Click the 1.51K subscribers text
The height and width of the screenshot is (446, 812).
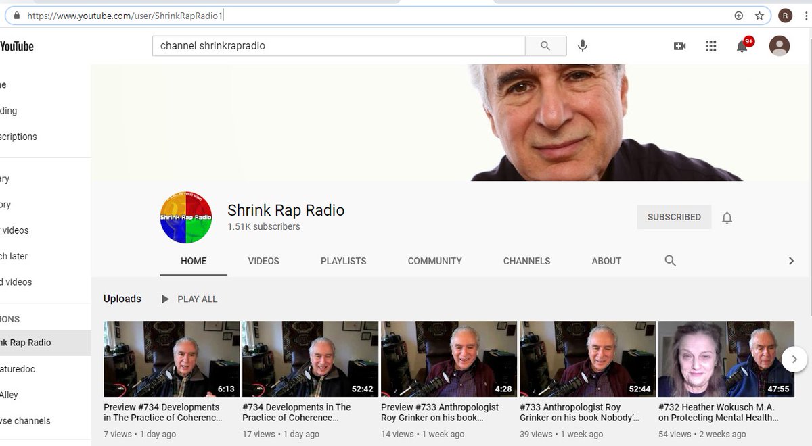(264, 227)
